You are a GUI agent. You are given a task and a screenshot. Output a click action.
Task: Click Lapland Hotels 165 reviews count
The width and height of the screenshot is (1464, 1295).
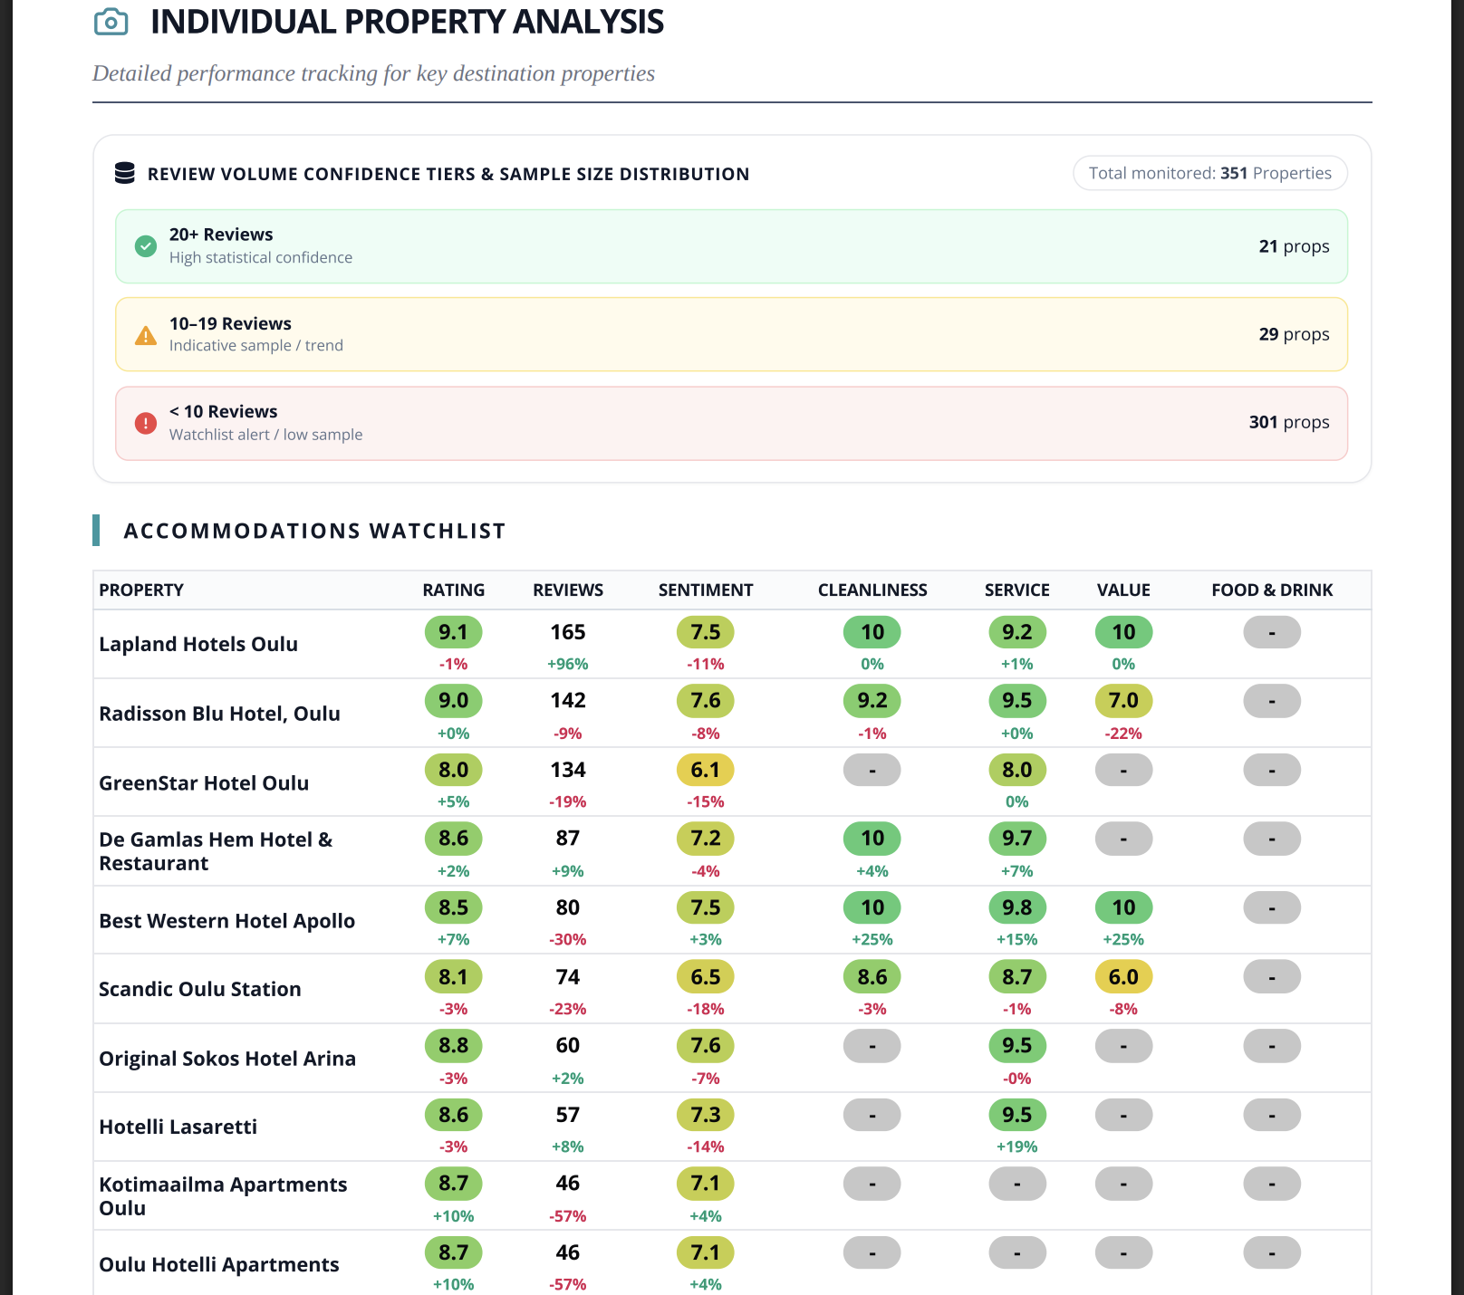[x=568, y=632]
